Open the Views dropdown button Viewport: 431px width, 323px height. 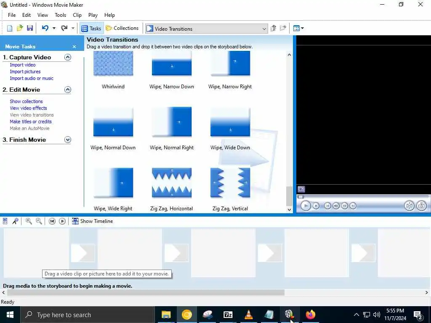pos(298,28)
